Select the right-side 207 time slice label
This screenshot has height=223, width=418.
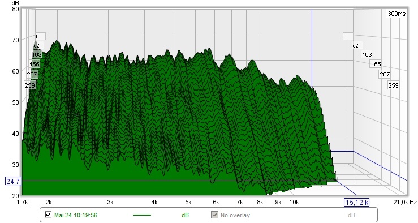[x=385, y=74]
